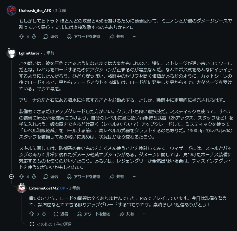Give award to Urabrask_the_AFK's comment
The width and height of the screenshot is (237, 231).
coord(84,36)
